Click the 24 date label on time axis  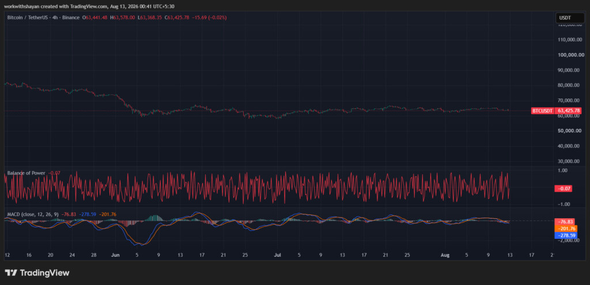point(72,255)
